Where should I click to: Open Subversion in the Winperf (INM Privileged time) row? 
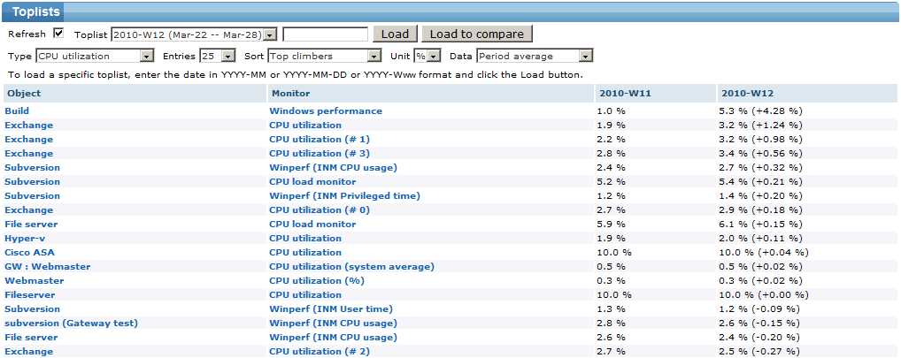[32, 195]
